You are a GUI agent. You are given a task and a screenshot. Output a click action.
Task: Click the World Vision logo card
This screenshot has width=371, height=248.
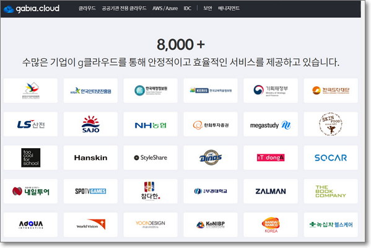coord(90,224)
